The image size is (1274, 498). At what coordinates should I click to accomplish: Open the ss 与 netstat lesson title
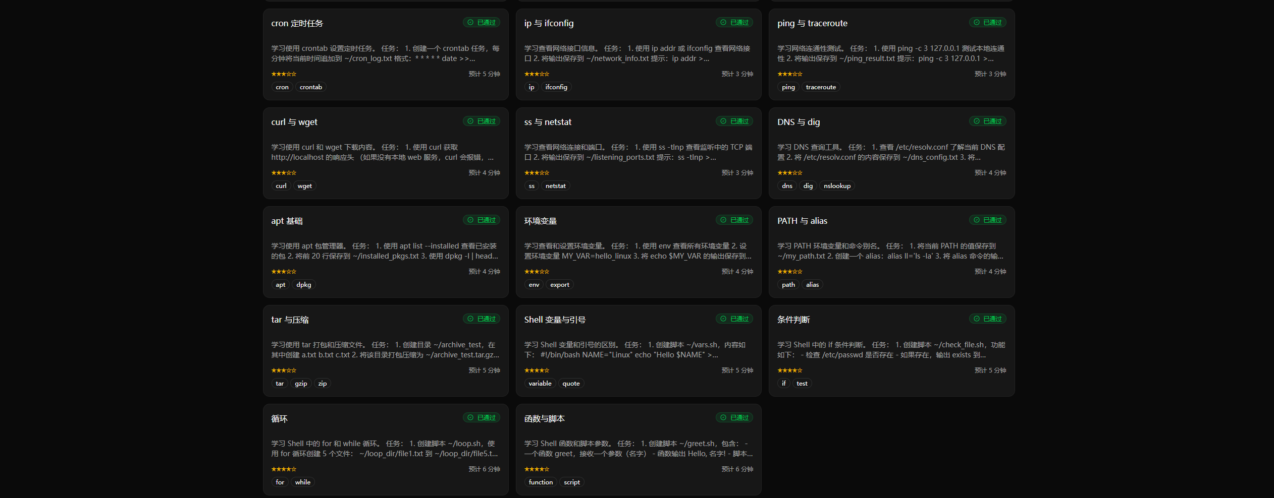click(x=548, y=122)
